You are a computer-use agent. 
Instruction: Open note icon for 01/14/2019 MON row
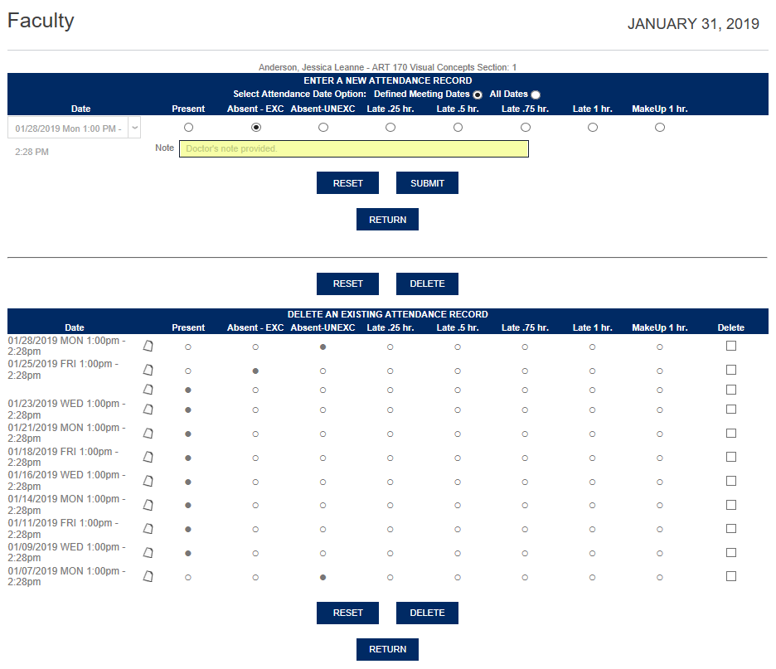[x=148, y=505]
